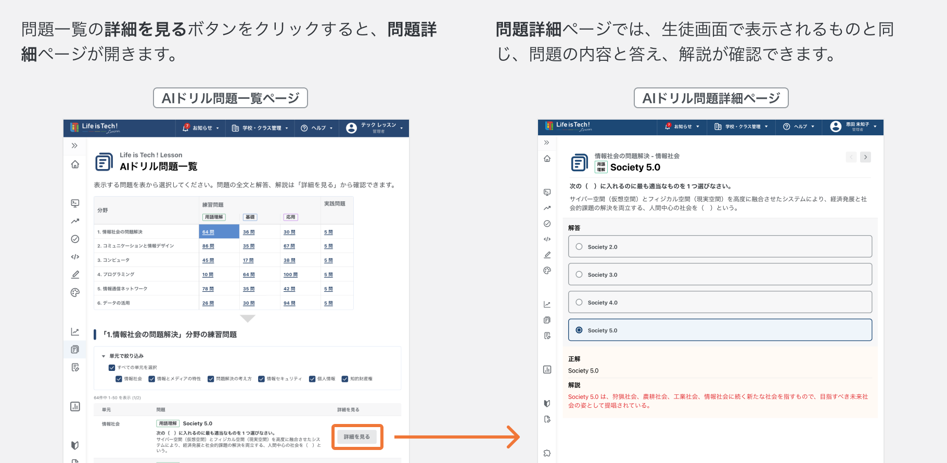The width and height of the screenshot is (947, 463).
Task: Toggle すべての単元を選択 checkbox
Action: click(x=111, y=367)
